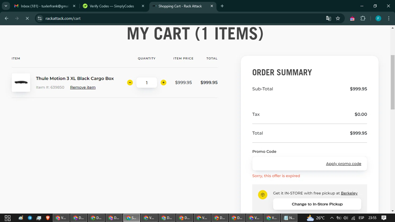The width and height of the screenshot is (395, 222).
Task: Open Telegram from the taskbar
Action: coord(30,218)
